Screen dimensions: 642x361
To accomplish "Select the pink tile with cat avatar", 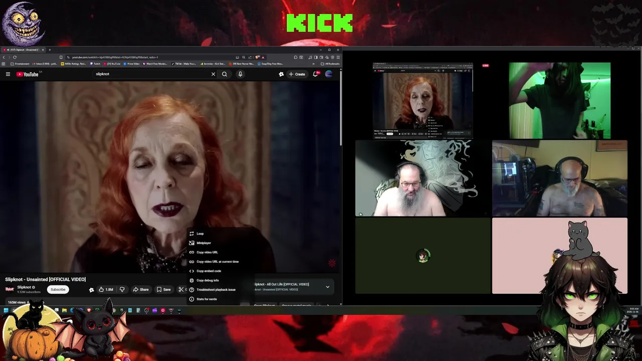I will coord(560,255).
